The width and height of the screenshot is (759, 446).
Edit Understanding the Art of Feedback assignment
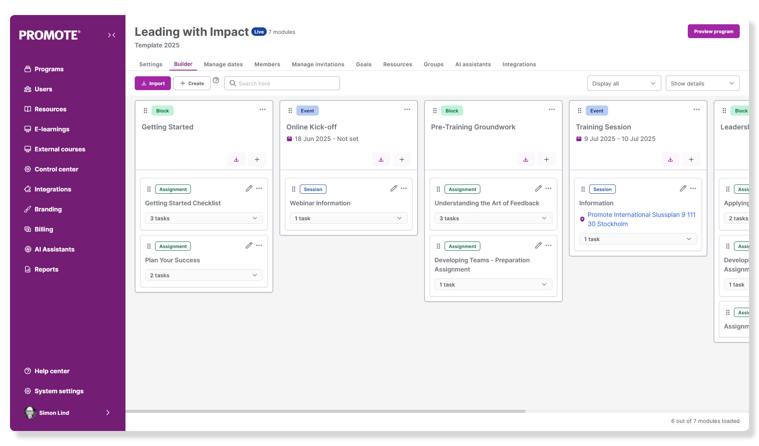pos(538,188)
